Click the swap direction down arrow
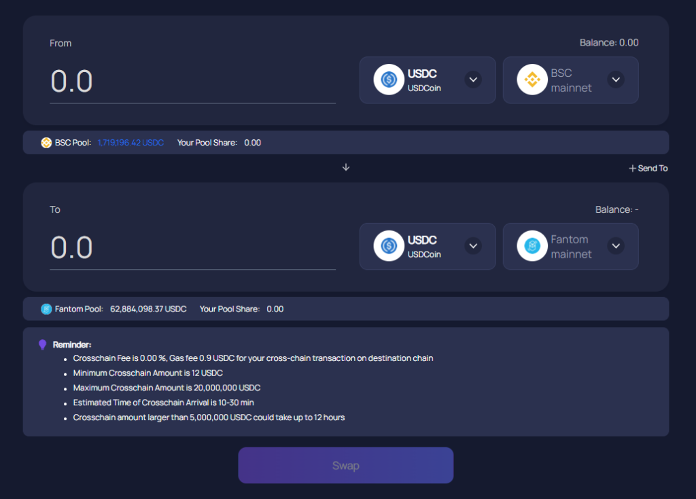The height and width of the screenshot is (499, 696). click(346, 167)
